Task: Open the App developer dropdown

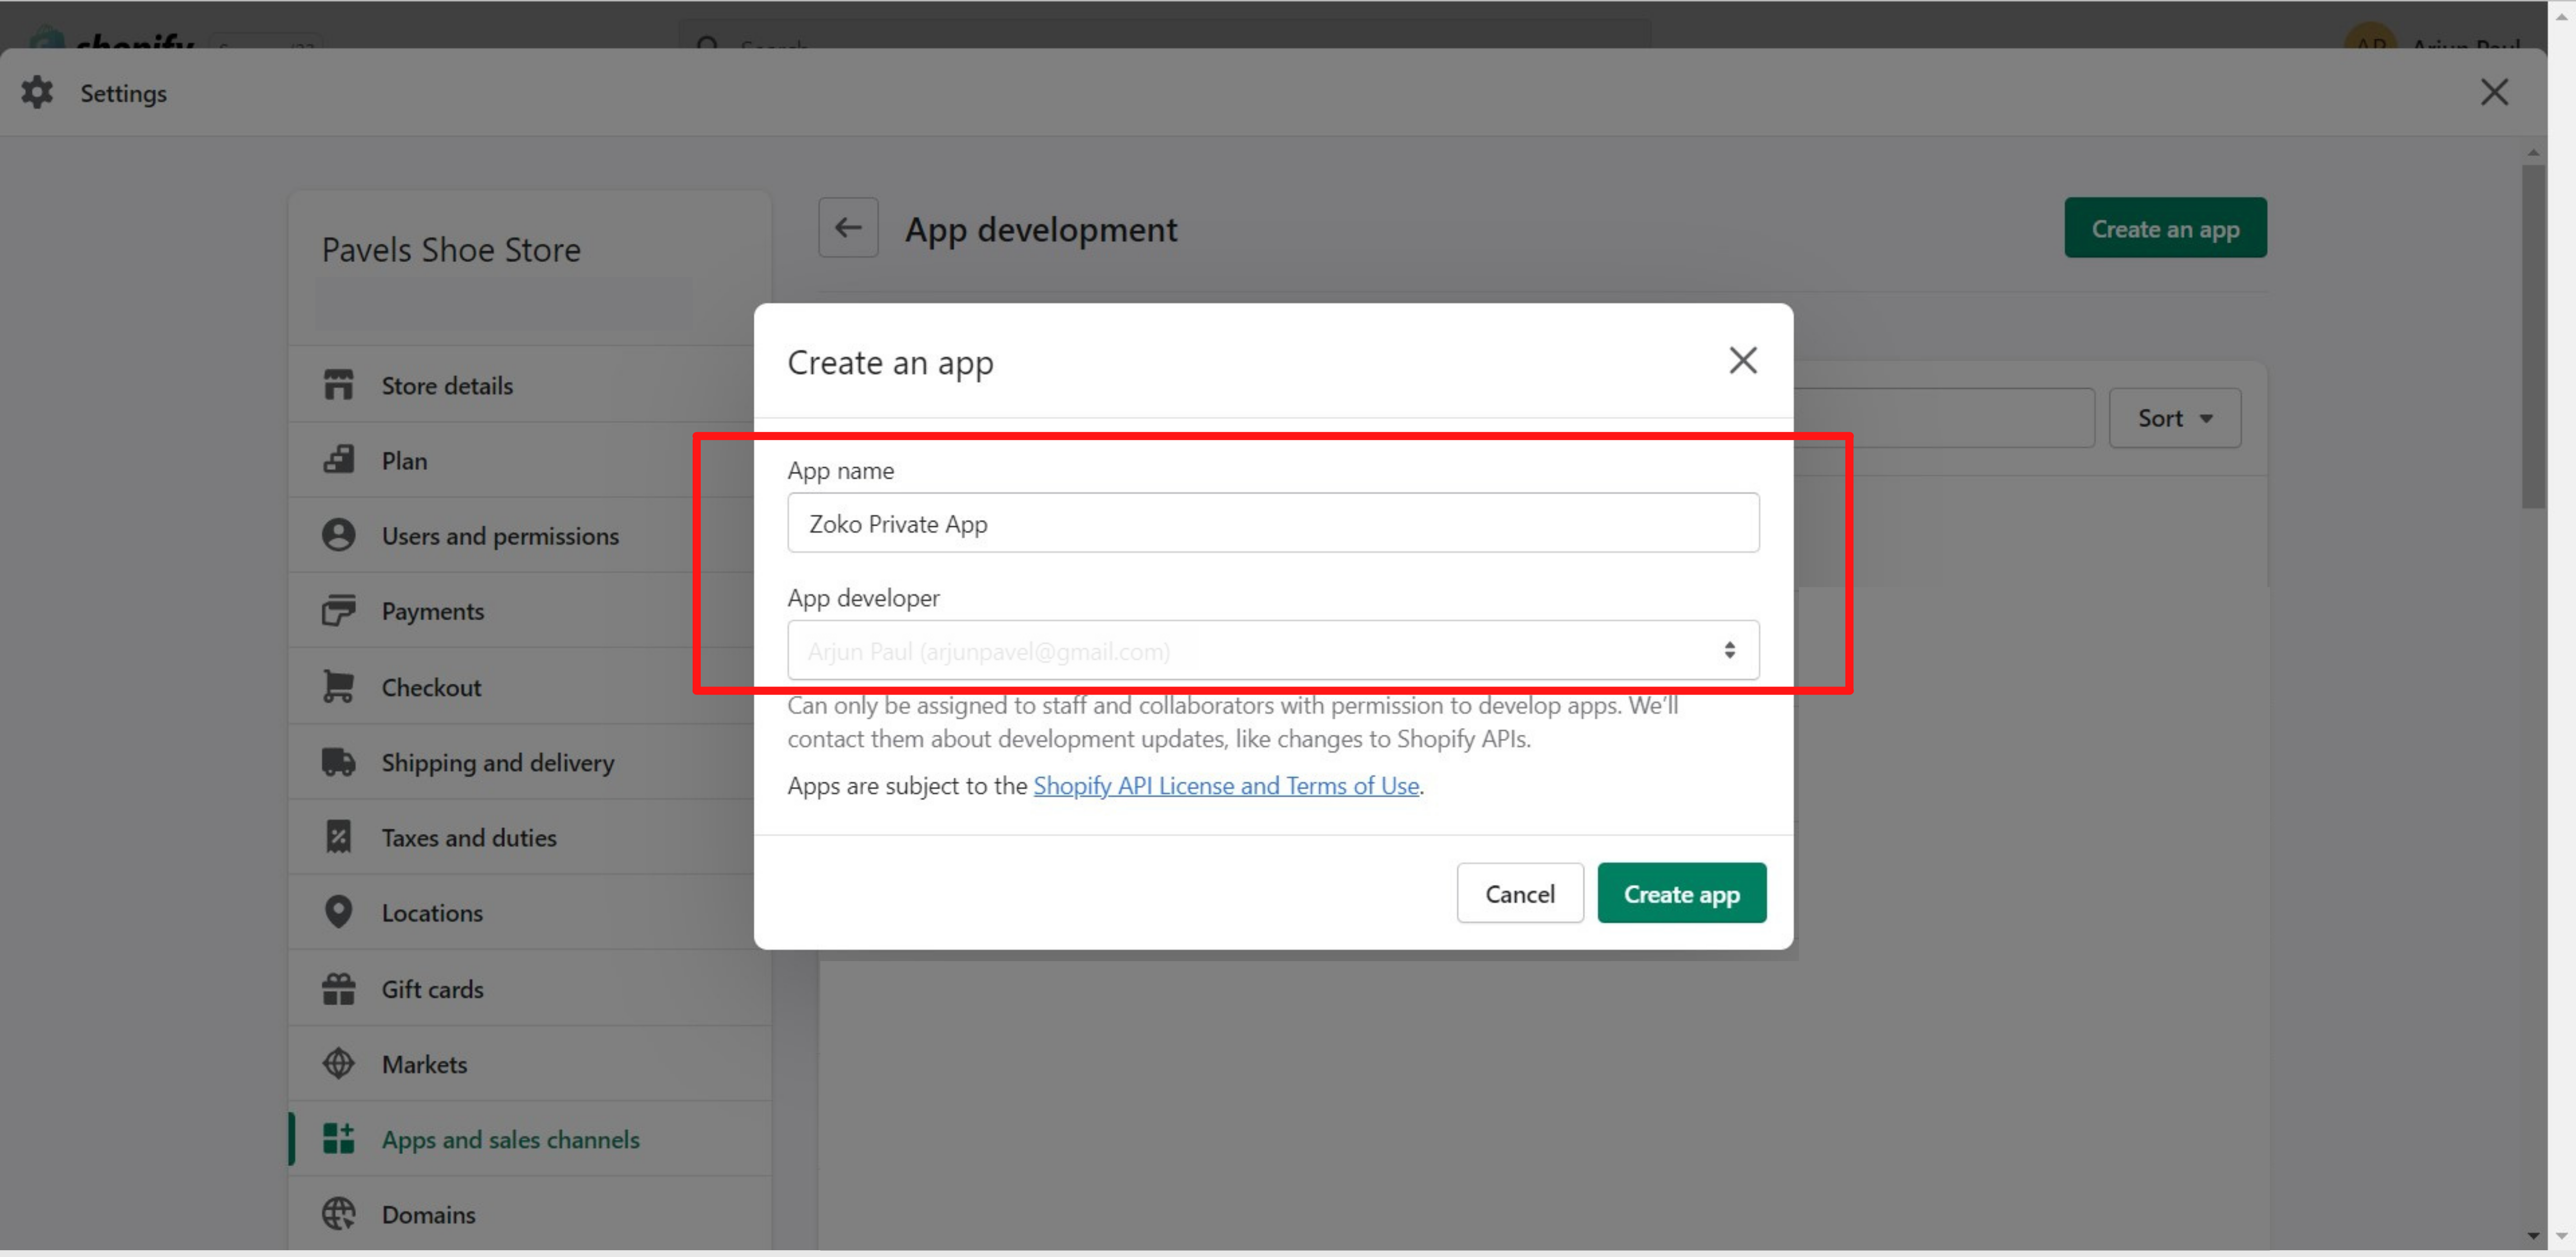Action: (x=1272, y=650)
